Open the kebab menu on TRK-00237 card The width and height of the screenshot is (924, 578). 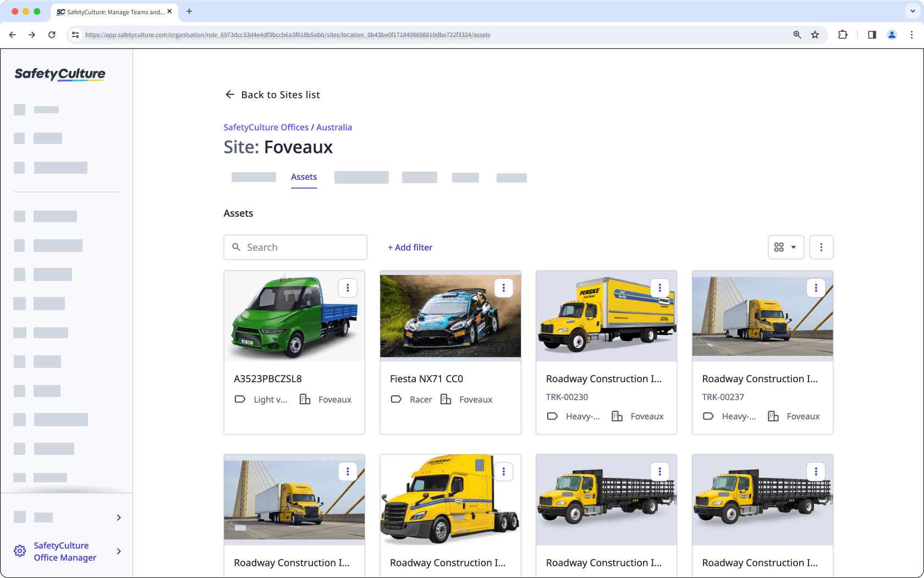coord(816,288)
